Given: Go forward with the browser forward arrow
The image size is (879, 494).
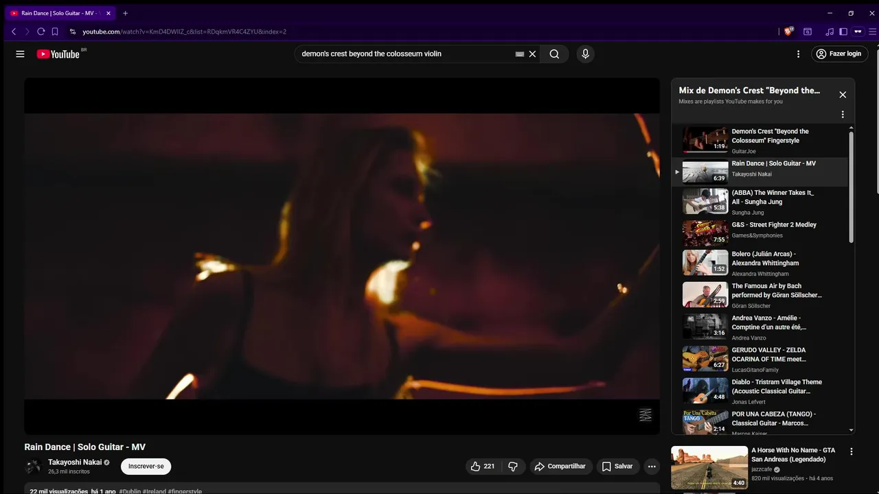Looking at the screenshot, I should [x=27, y=32].
